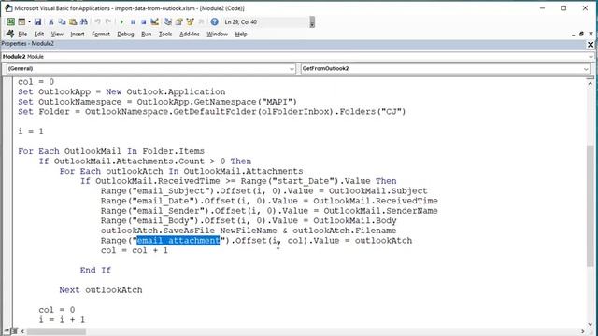Open the Insert menu
Image resolution: width=598 pixels, height=336 pixels.
[78, 34]
